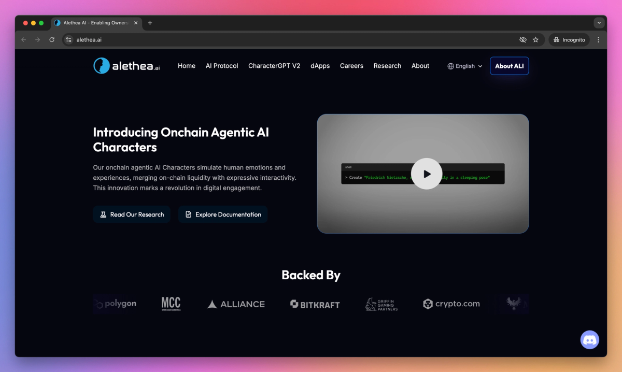The image size is (622, 372).
Task: Click the tracking protection eye icon
Action: [522, 39]
